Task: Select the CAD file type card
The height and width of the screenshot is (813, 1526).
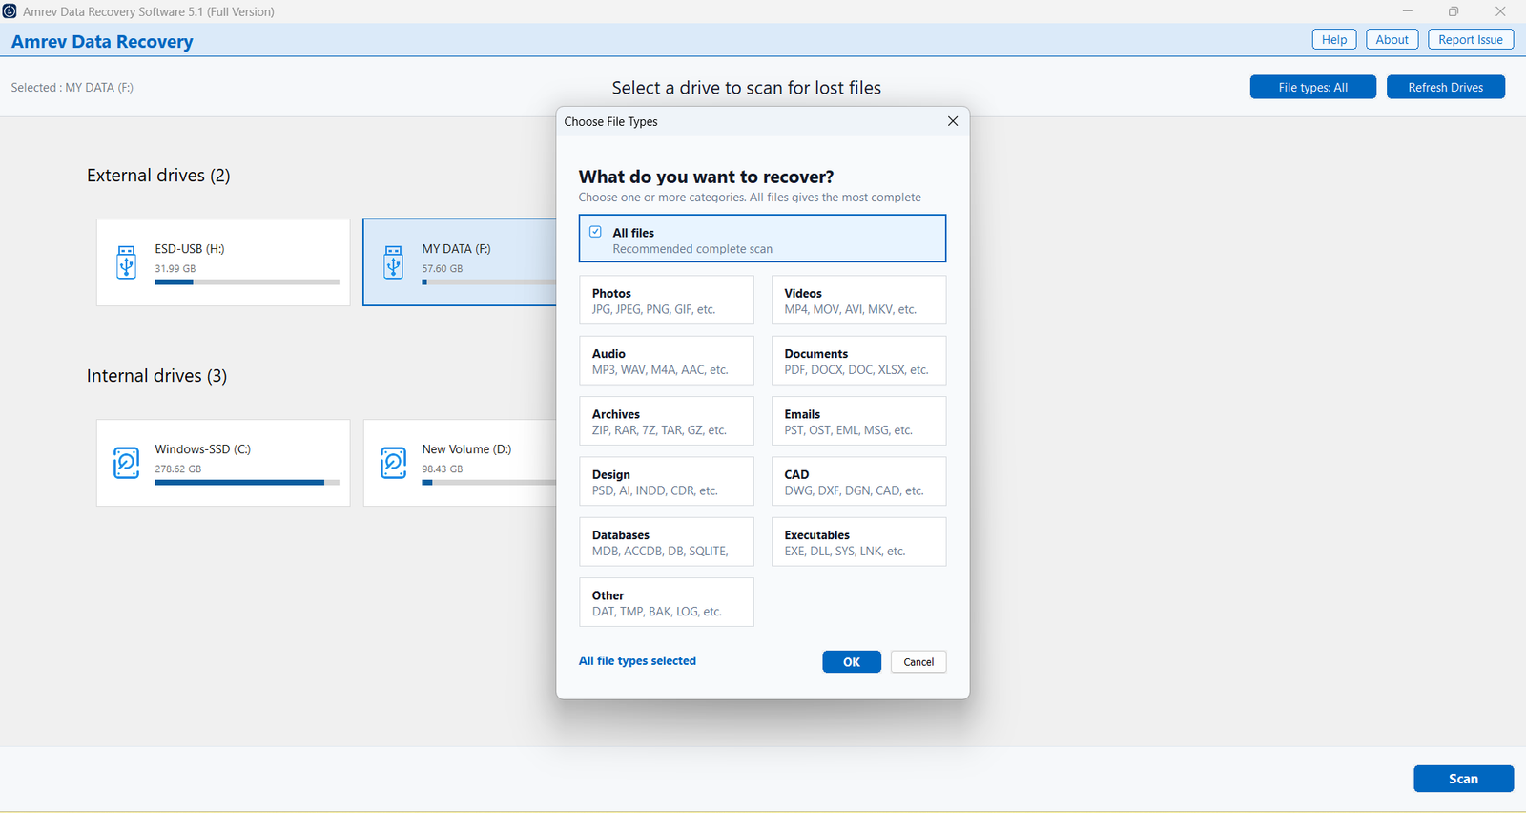Action: coord(858,481)
